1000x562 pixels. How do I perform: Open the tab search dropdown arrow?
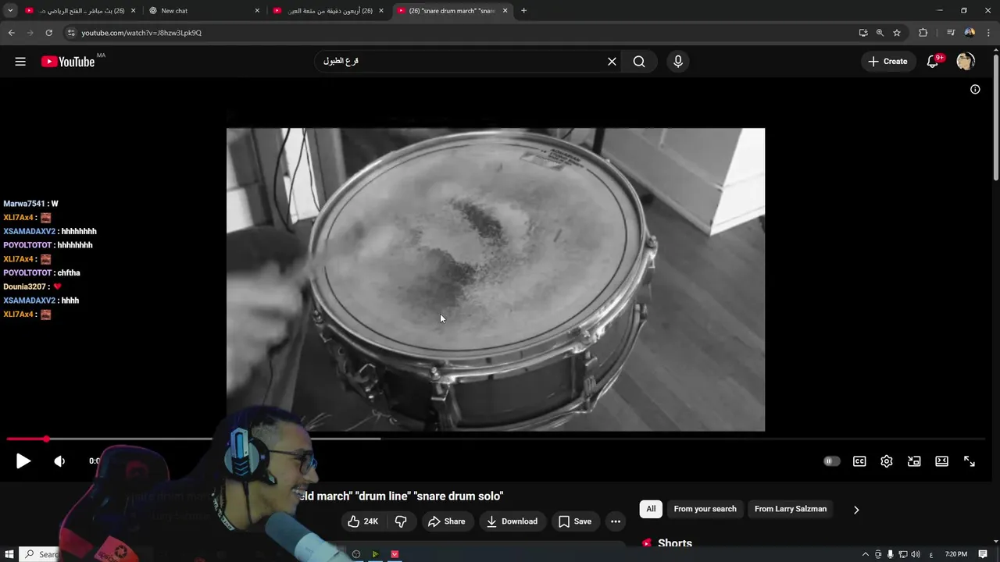(9, 11)
